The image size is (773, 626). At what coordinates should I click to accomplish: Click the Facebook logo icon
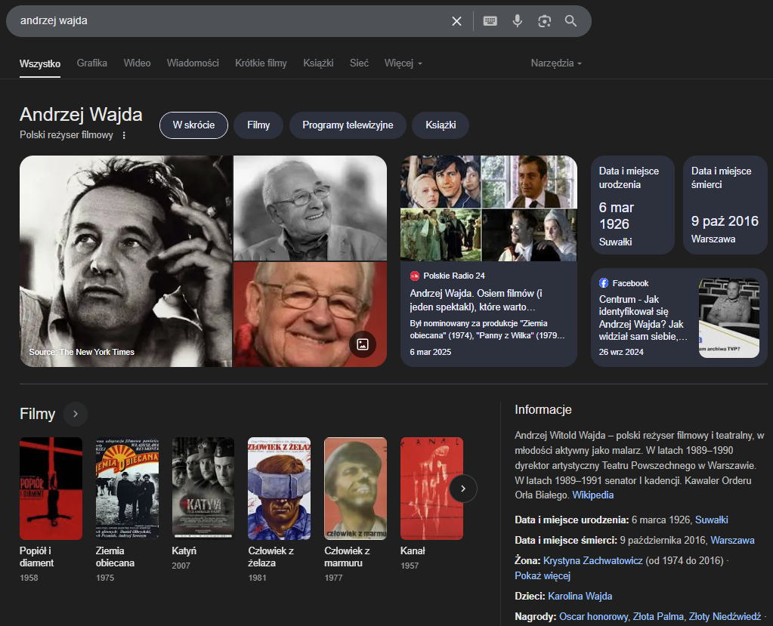604,283
